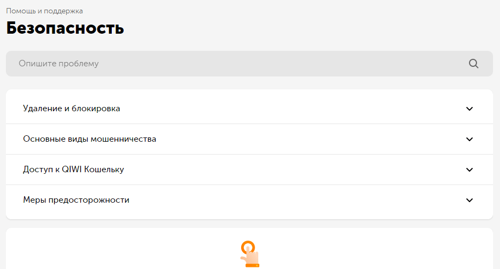
Task: Click the chevron icon beside Удаление и блокировка
Action: [x=470, y=109]
